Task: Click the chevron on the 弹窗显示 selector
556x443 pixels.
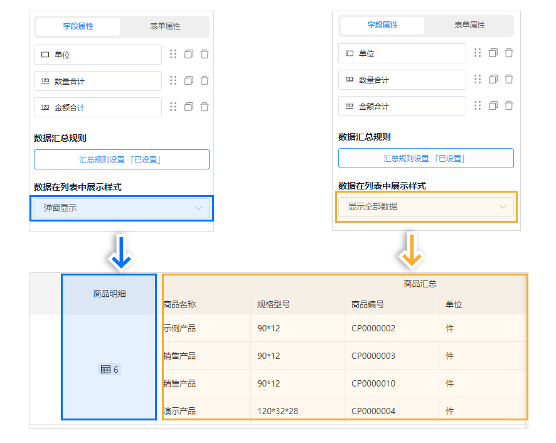Action: [200, 208]
